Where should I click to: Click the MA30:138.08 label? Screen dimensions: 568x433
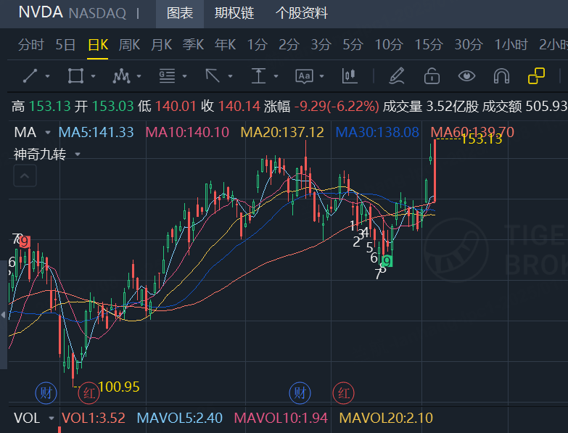377,132
